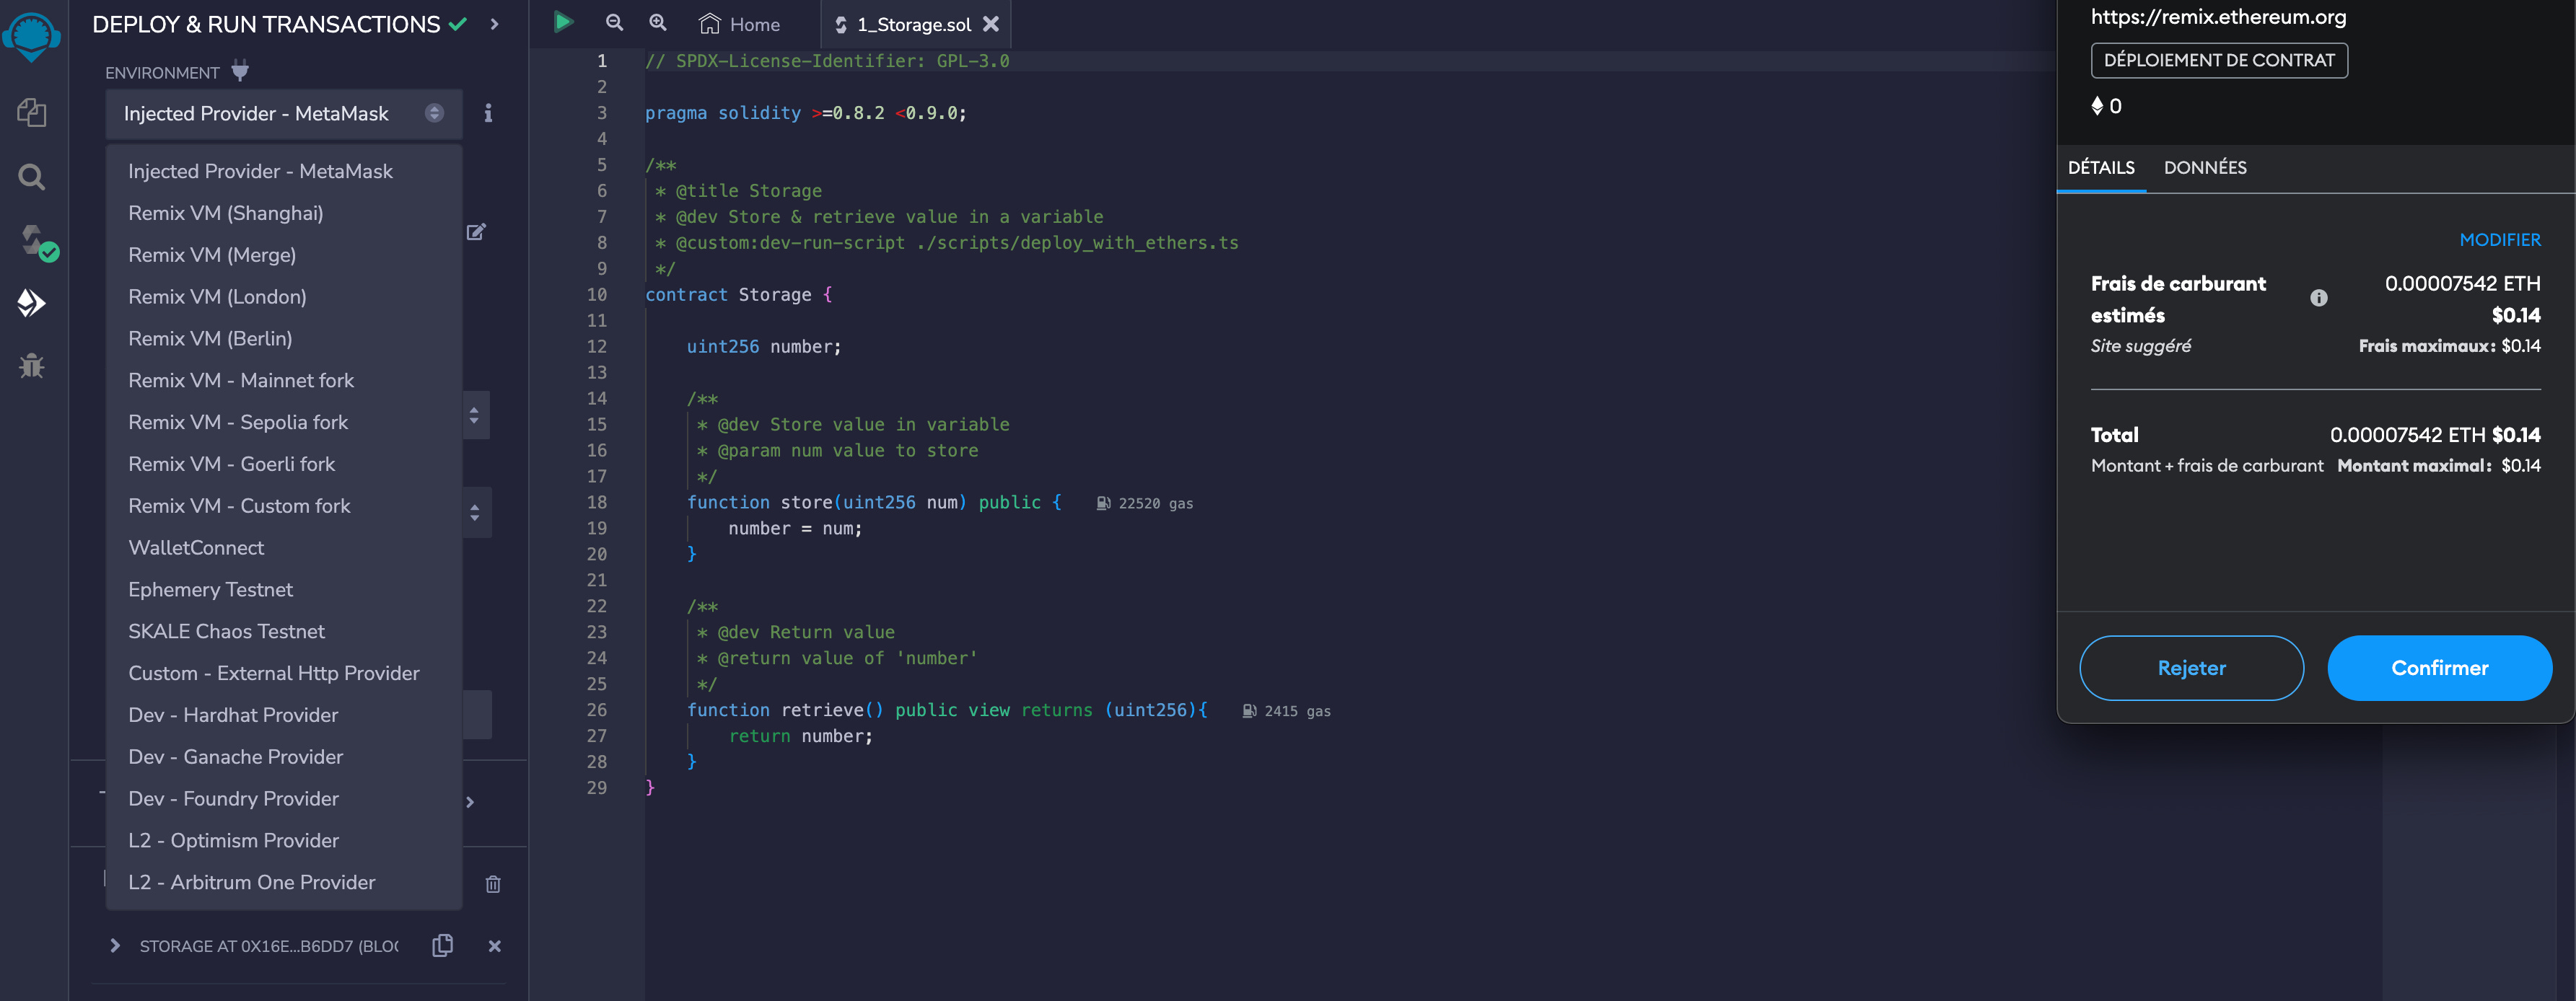Open the Deploy & Run sidebar icon

31,303
